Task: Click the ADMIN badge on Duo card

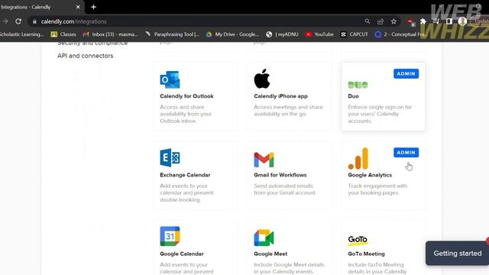Action: pyautogui.click(x=406, y=73)
